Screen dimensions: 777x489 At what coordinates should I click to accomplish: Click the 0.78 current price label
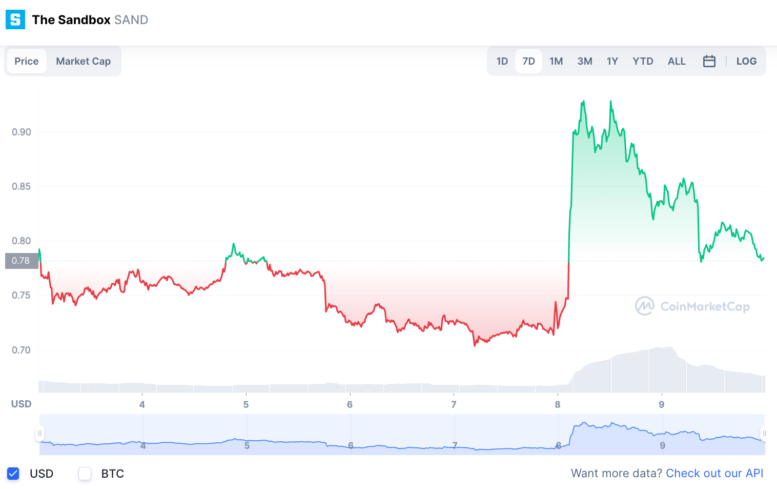click(x=22, y=261)
